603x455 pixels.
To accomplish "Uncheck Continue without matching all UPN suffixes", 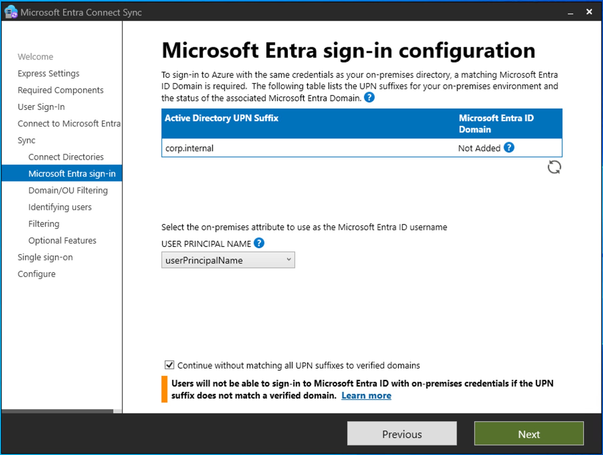I will (x=169, y=365).
